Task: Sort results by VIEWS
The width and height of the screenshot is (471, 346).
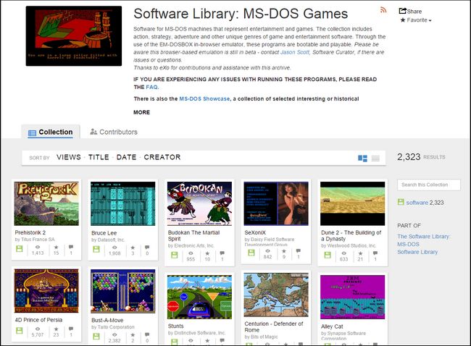Action: point(69,157)
